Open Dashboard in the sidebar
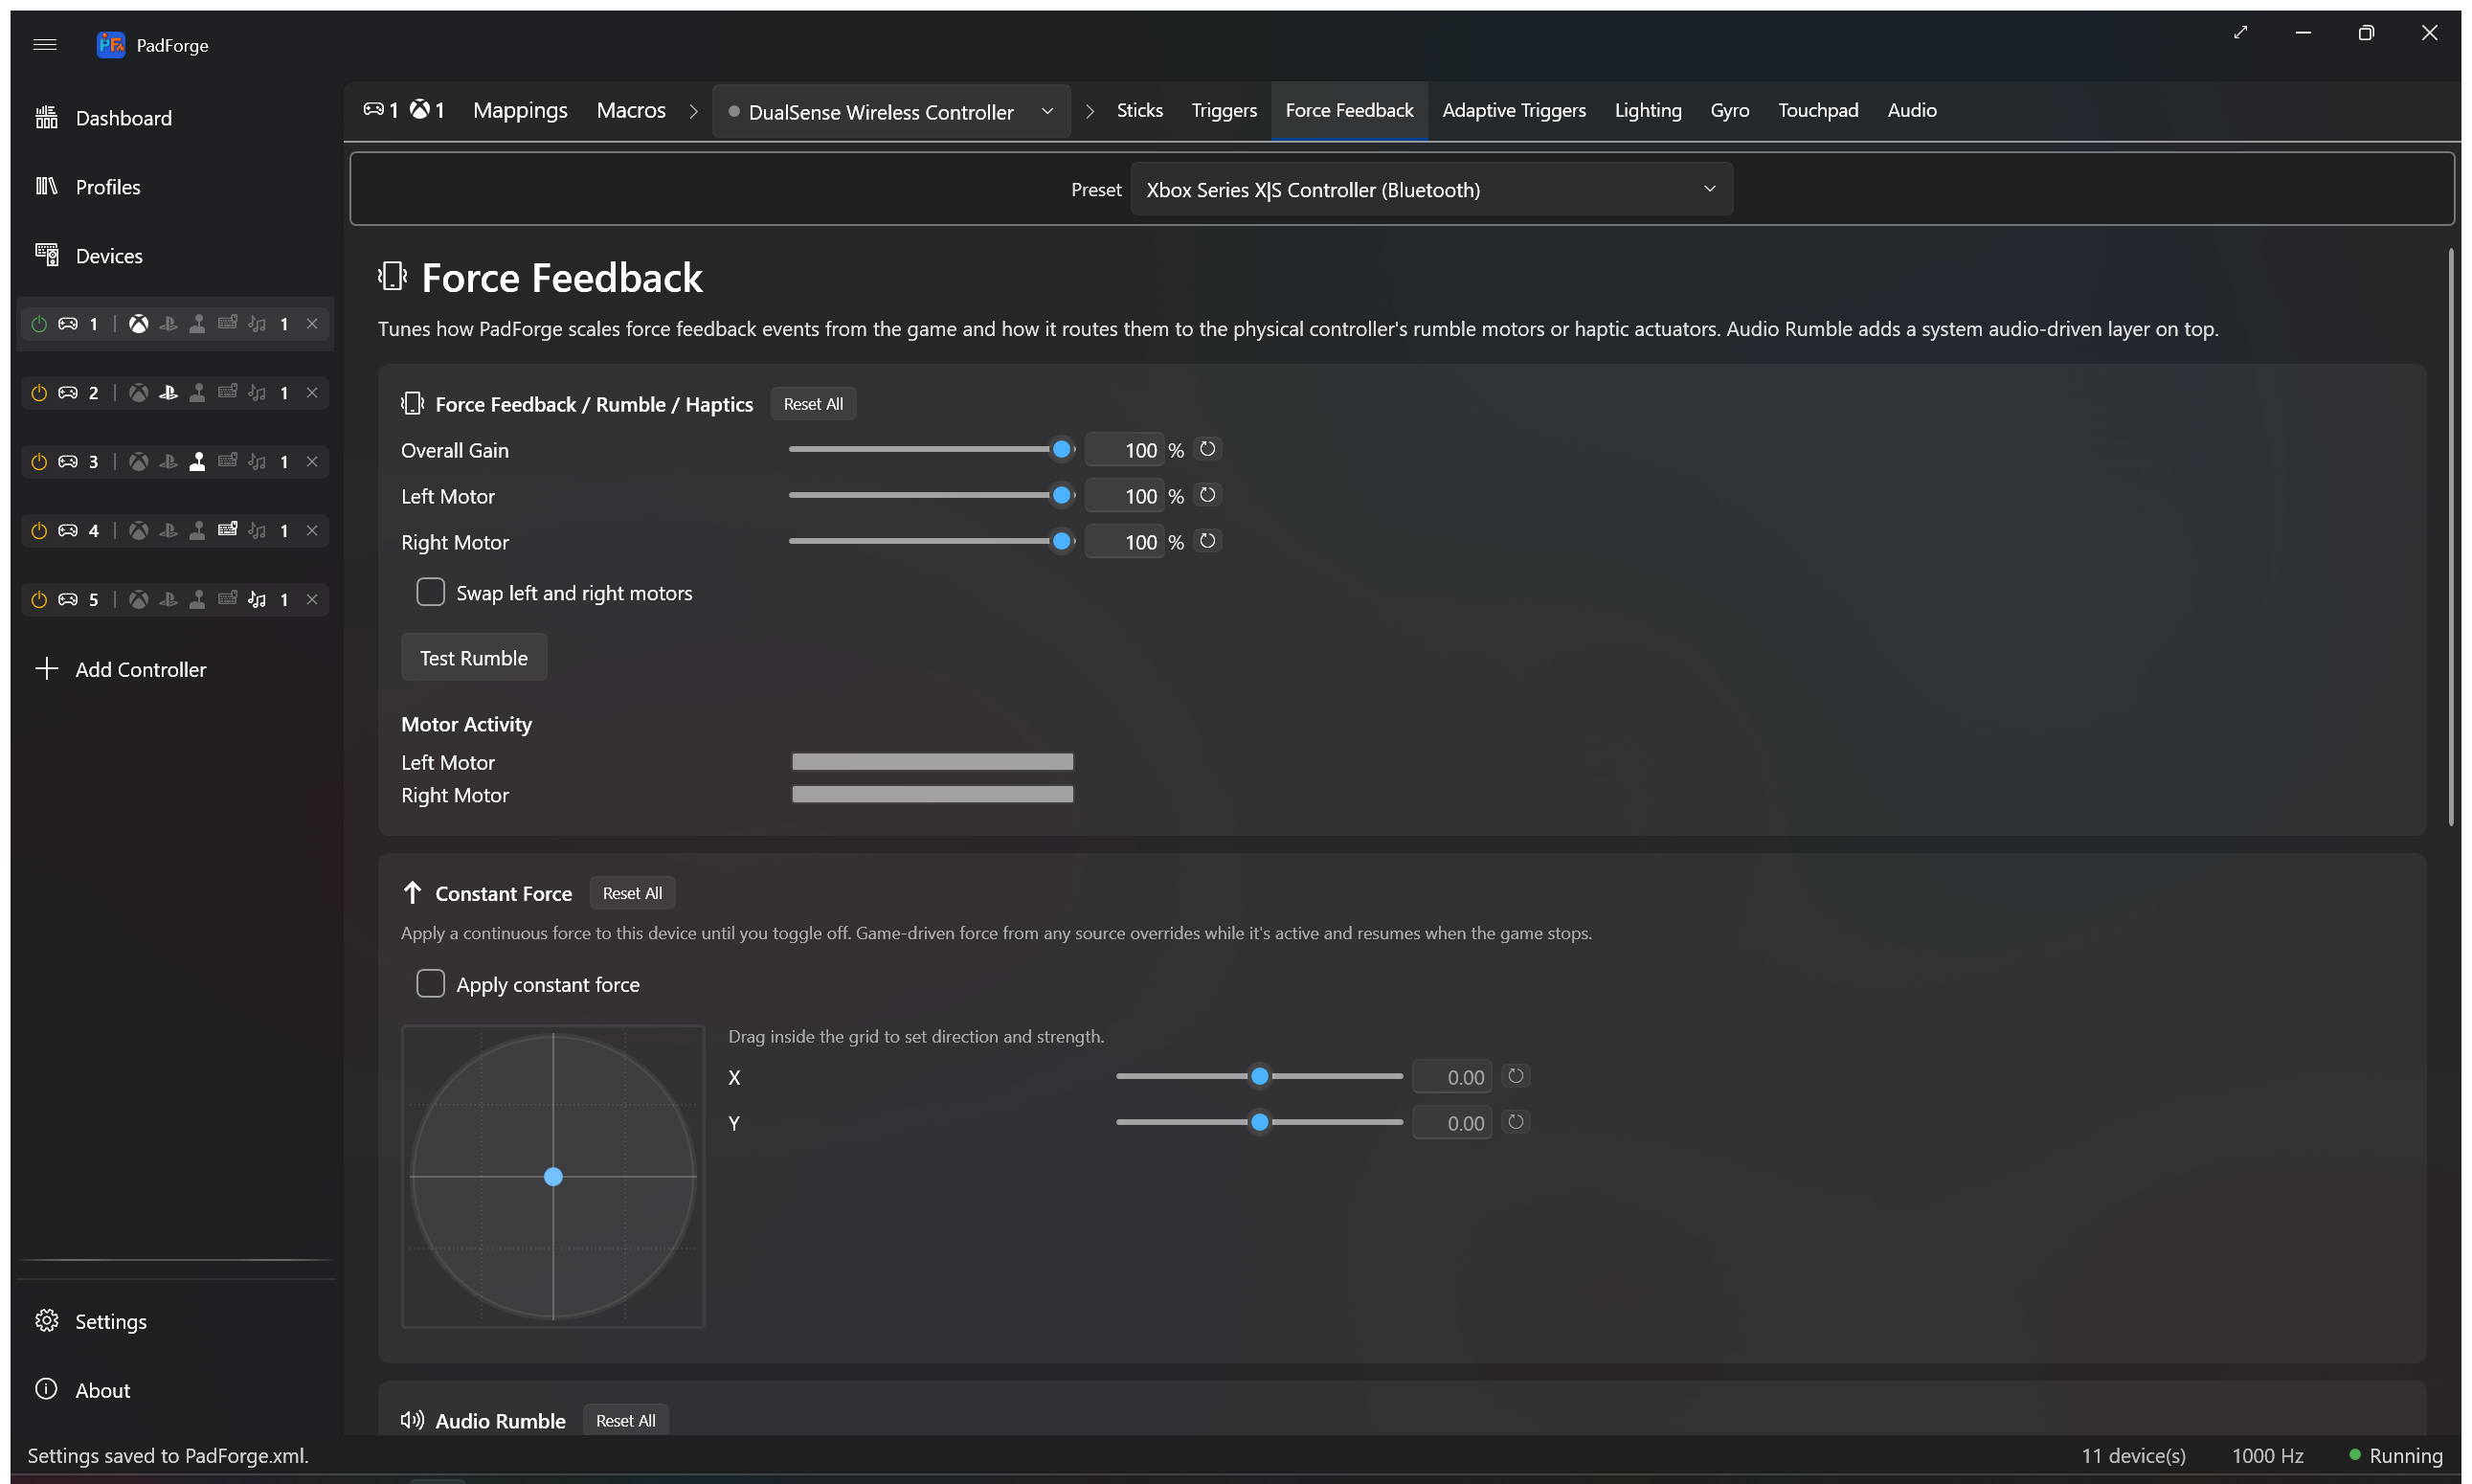 175,118
